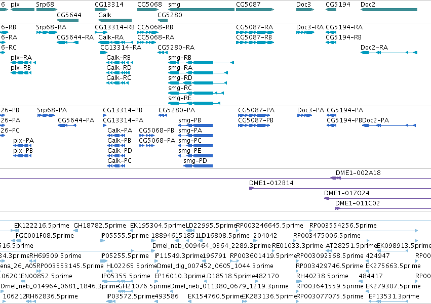Viewport: 431px width, 304px height.
Task: Open protein smg-PB
Action: 189,120
